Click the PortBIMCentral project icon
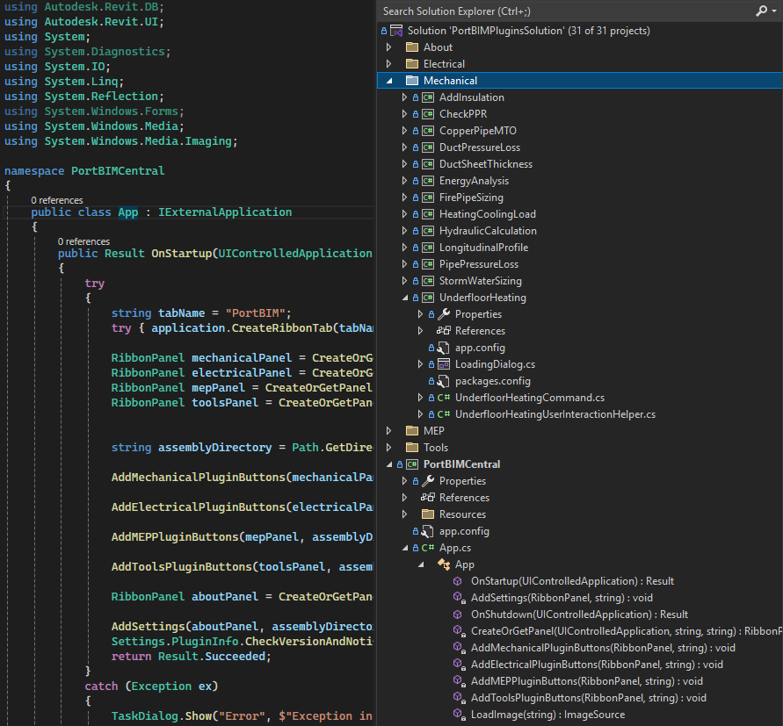The height and width of the screenshot is (726, 783). [x=412, y=464]
